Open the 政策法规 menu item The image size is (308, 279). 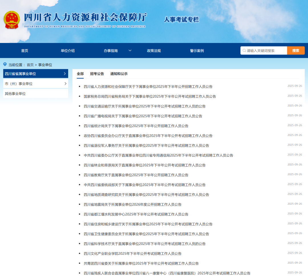click(x=154, y=50)
